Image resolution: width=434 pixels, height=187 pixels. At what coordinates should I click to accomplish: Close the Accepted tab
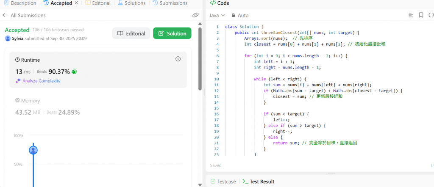click(77, 3)
